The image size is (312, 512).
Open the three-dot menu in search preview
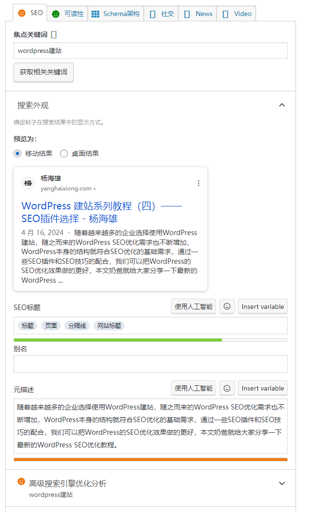tap(198, 183)
